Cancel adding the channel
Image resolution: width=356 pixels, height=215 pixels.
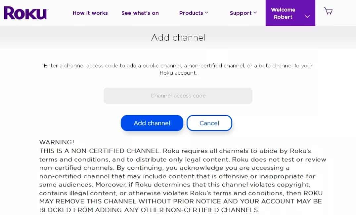[x=209, y=123]
